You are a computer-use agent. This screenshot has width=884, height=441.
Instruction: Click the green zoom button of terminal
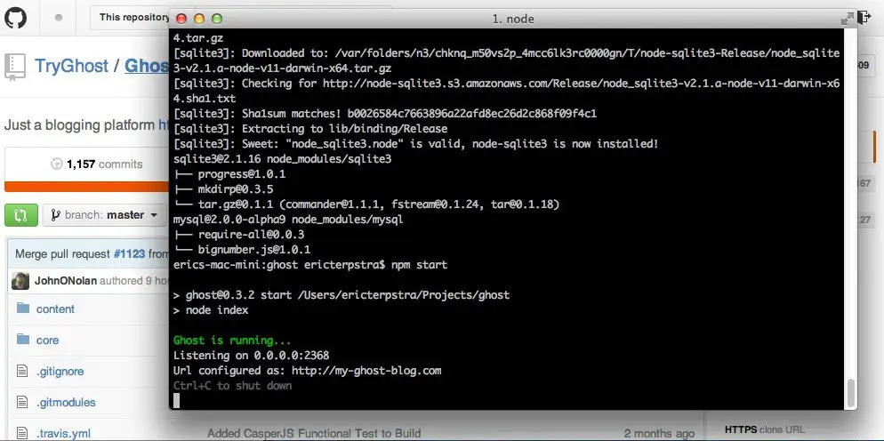pyautogui.click(x=217, y=19)
